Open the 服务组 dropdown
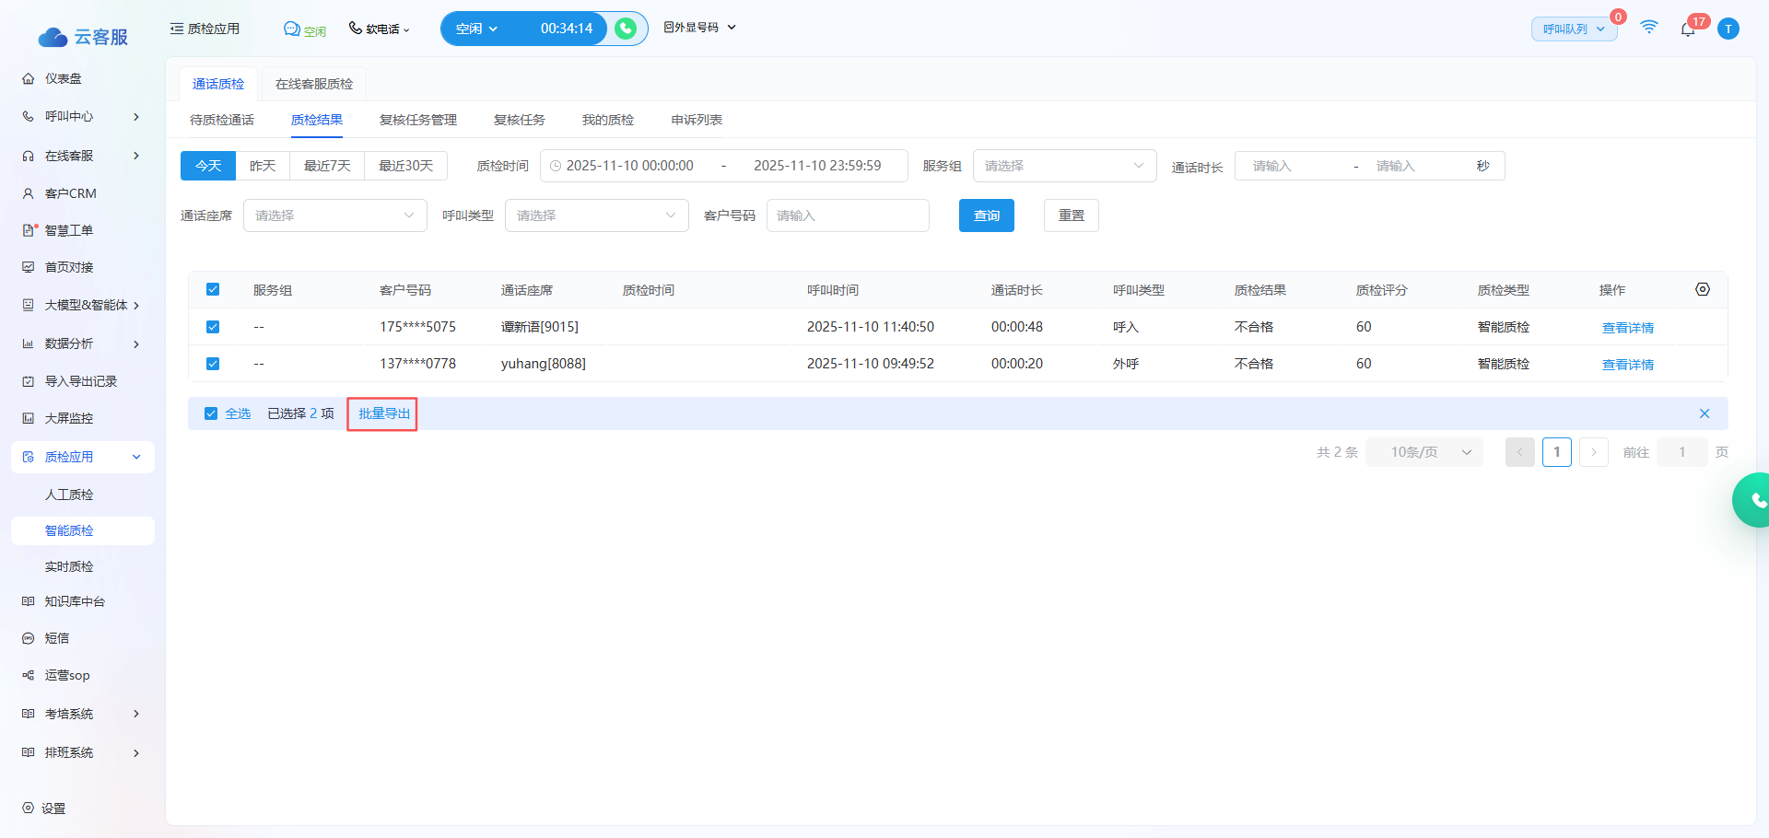Screen dimensions: 1769x838 [1063, 166]
